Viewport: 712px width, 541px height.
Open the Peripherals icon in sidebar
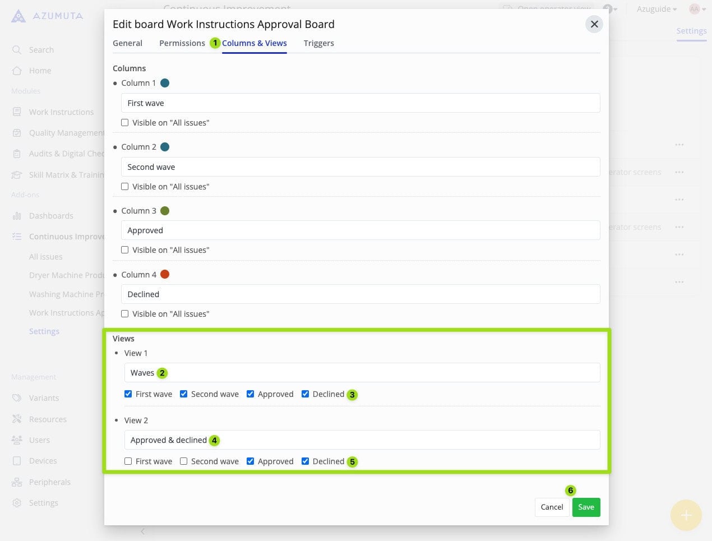(17, 482)
